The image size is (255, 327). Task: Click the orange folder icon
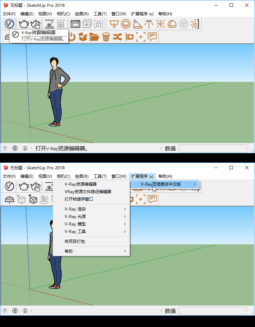[94, 37]
